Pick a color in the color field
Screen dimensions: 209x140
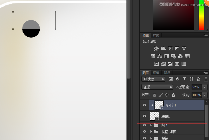[x=173, y=15]
